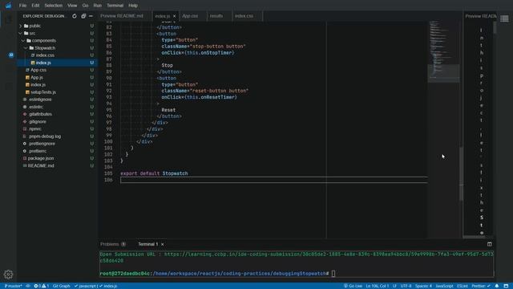Open App.css in file explorer
Image resolution: width=513 pixels, height=289 pixels.
pos(38,70)
